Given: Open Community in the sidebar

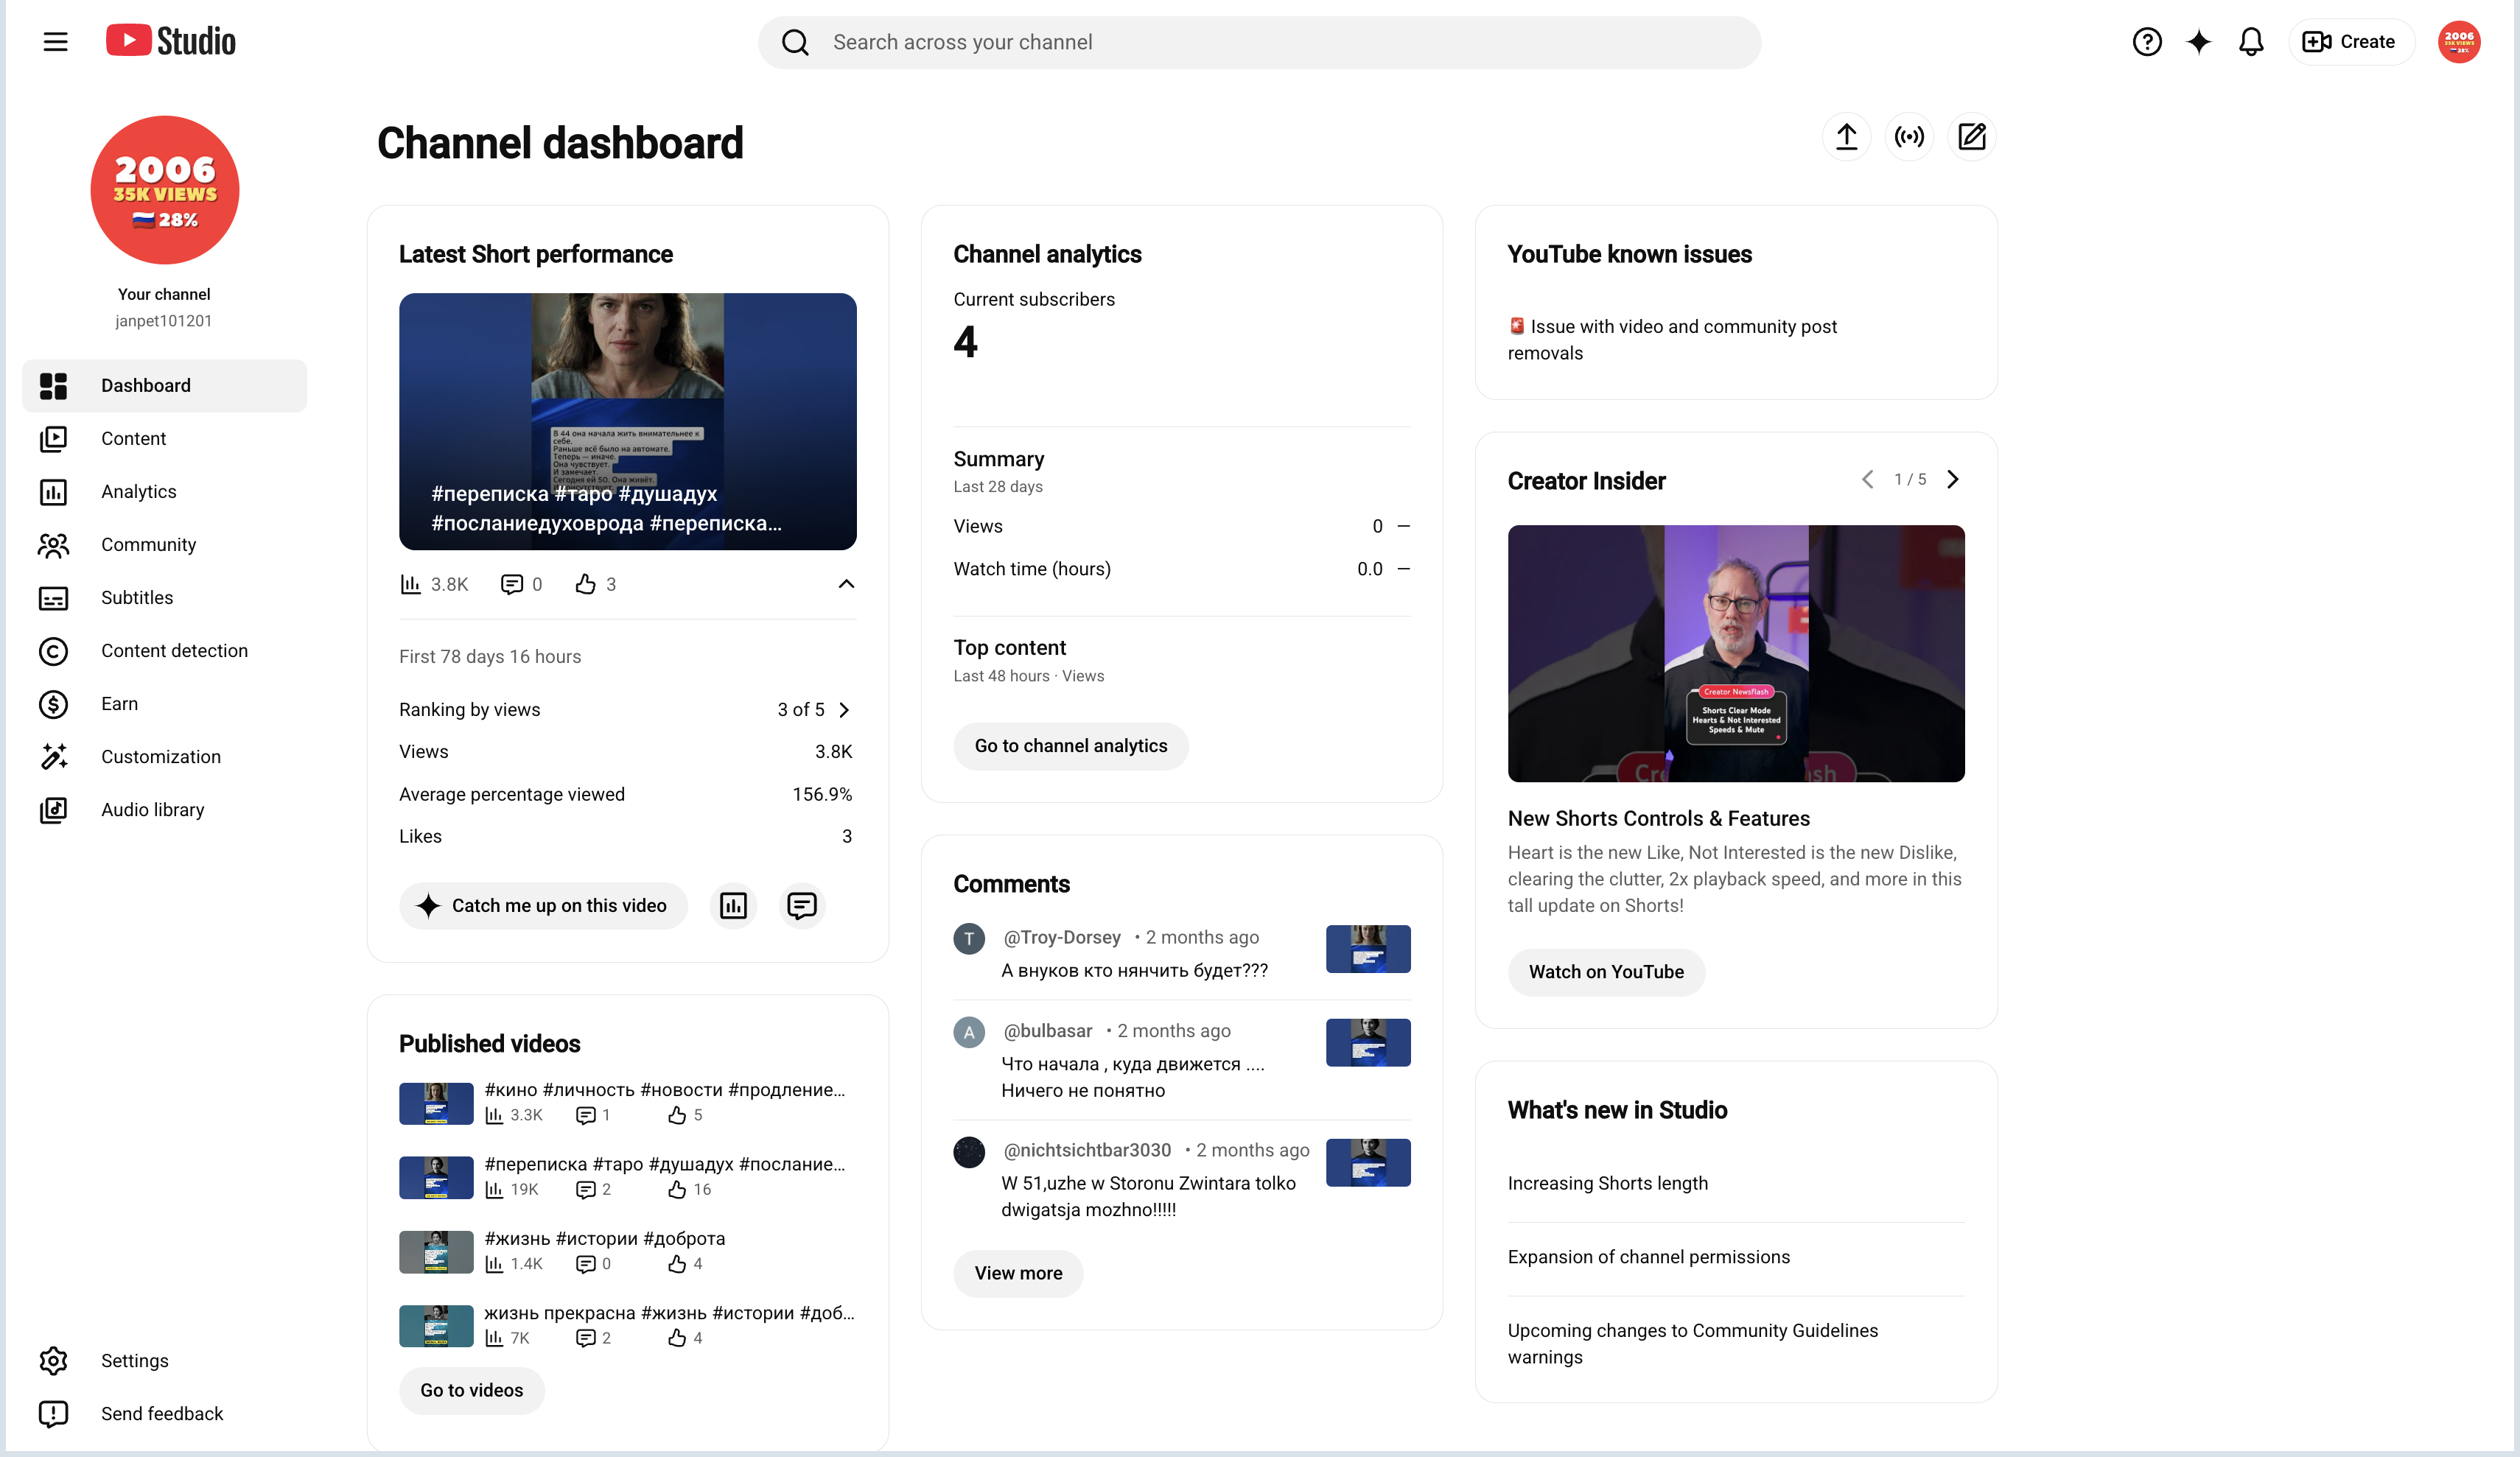Looking at the screenshot, I should tap(165, 545).
